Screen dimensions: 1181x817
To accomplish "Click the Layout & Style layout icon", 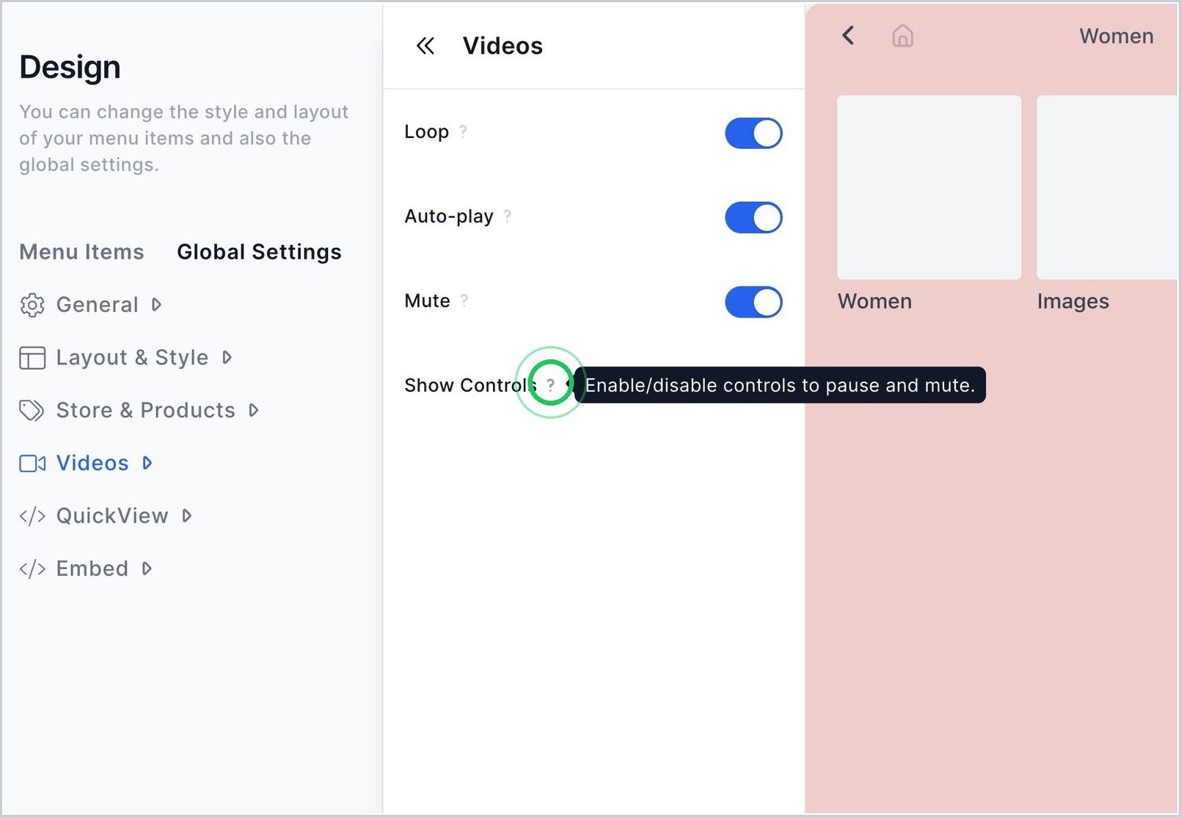I will [x=32, y=358].
